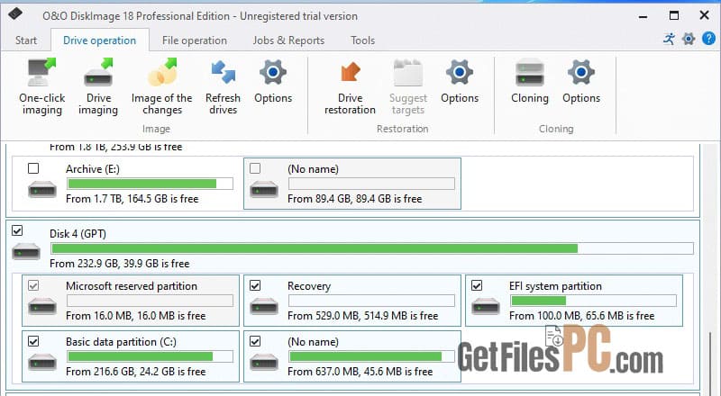Select Disk 4 (GPT) drive icon
This screenshot has height=396, width=721.
[26, 251]
